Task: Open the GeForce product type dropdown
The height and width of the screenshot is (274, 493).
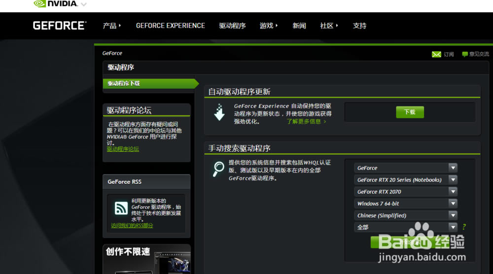Action: click(406, 168)
